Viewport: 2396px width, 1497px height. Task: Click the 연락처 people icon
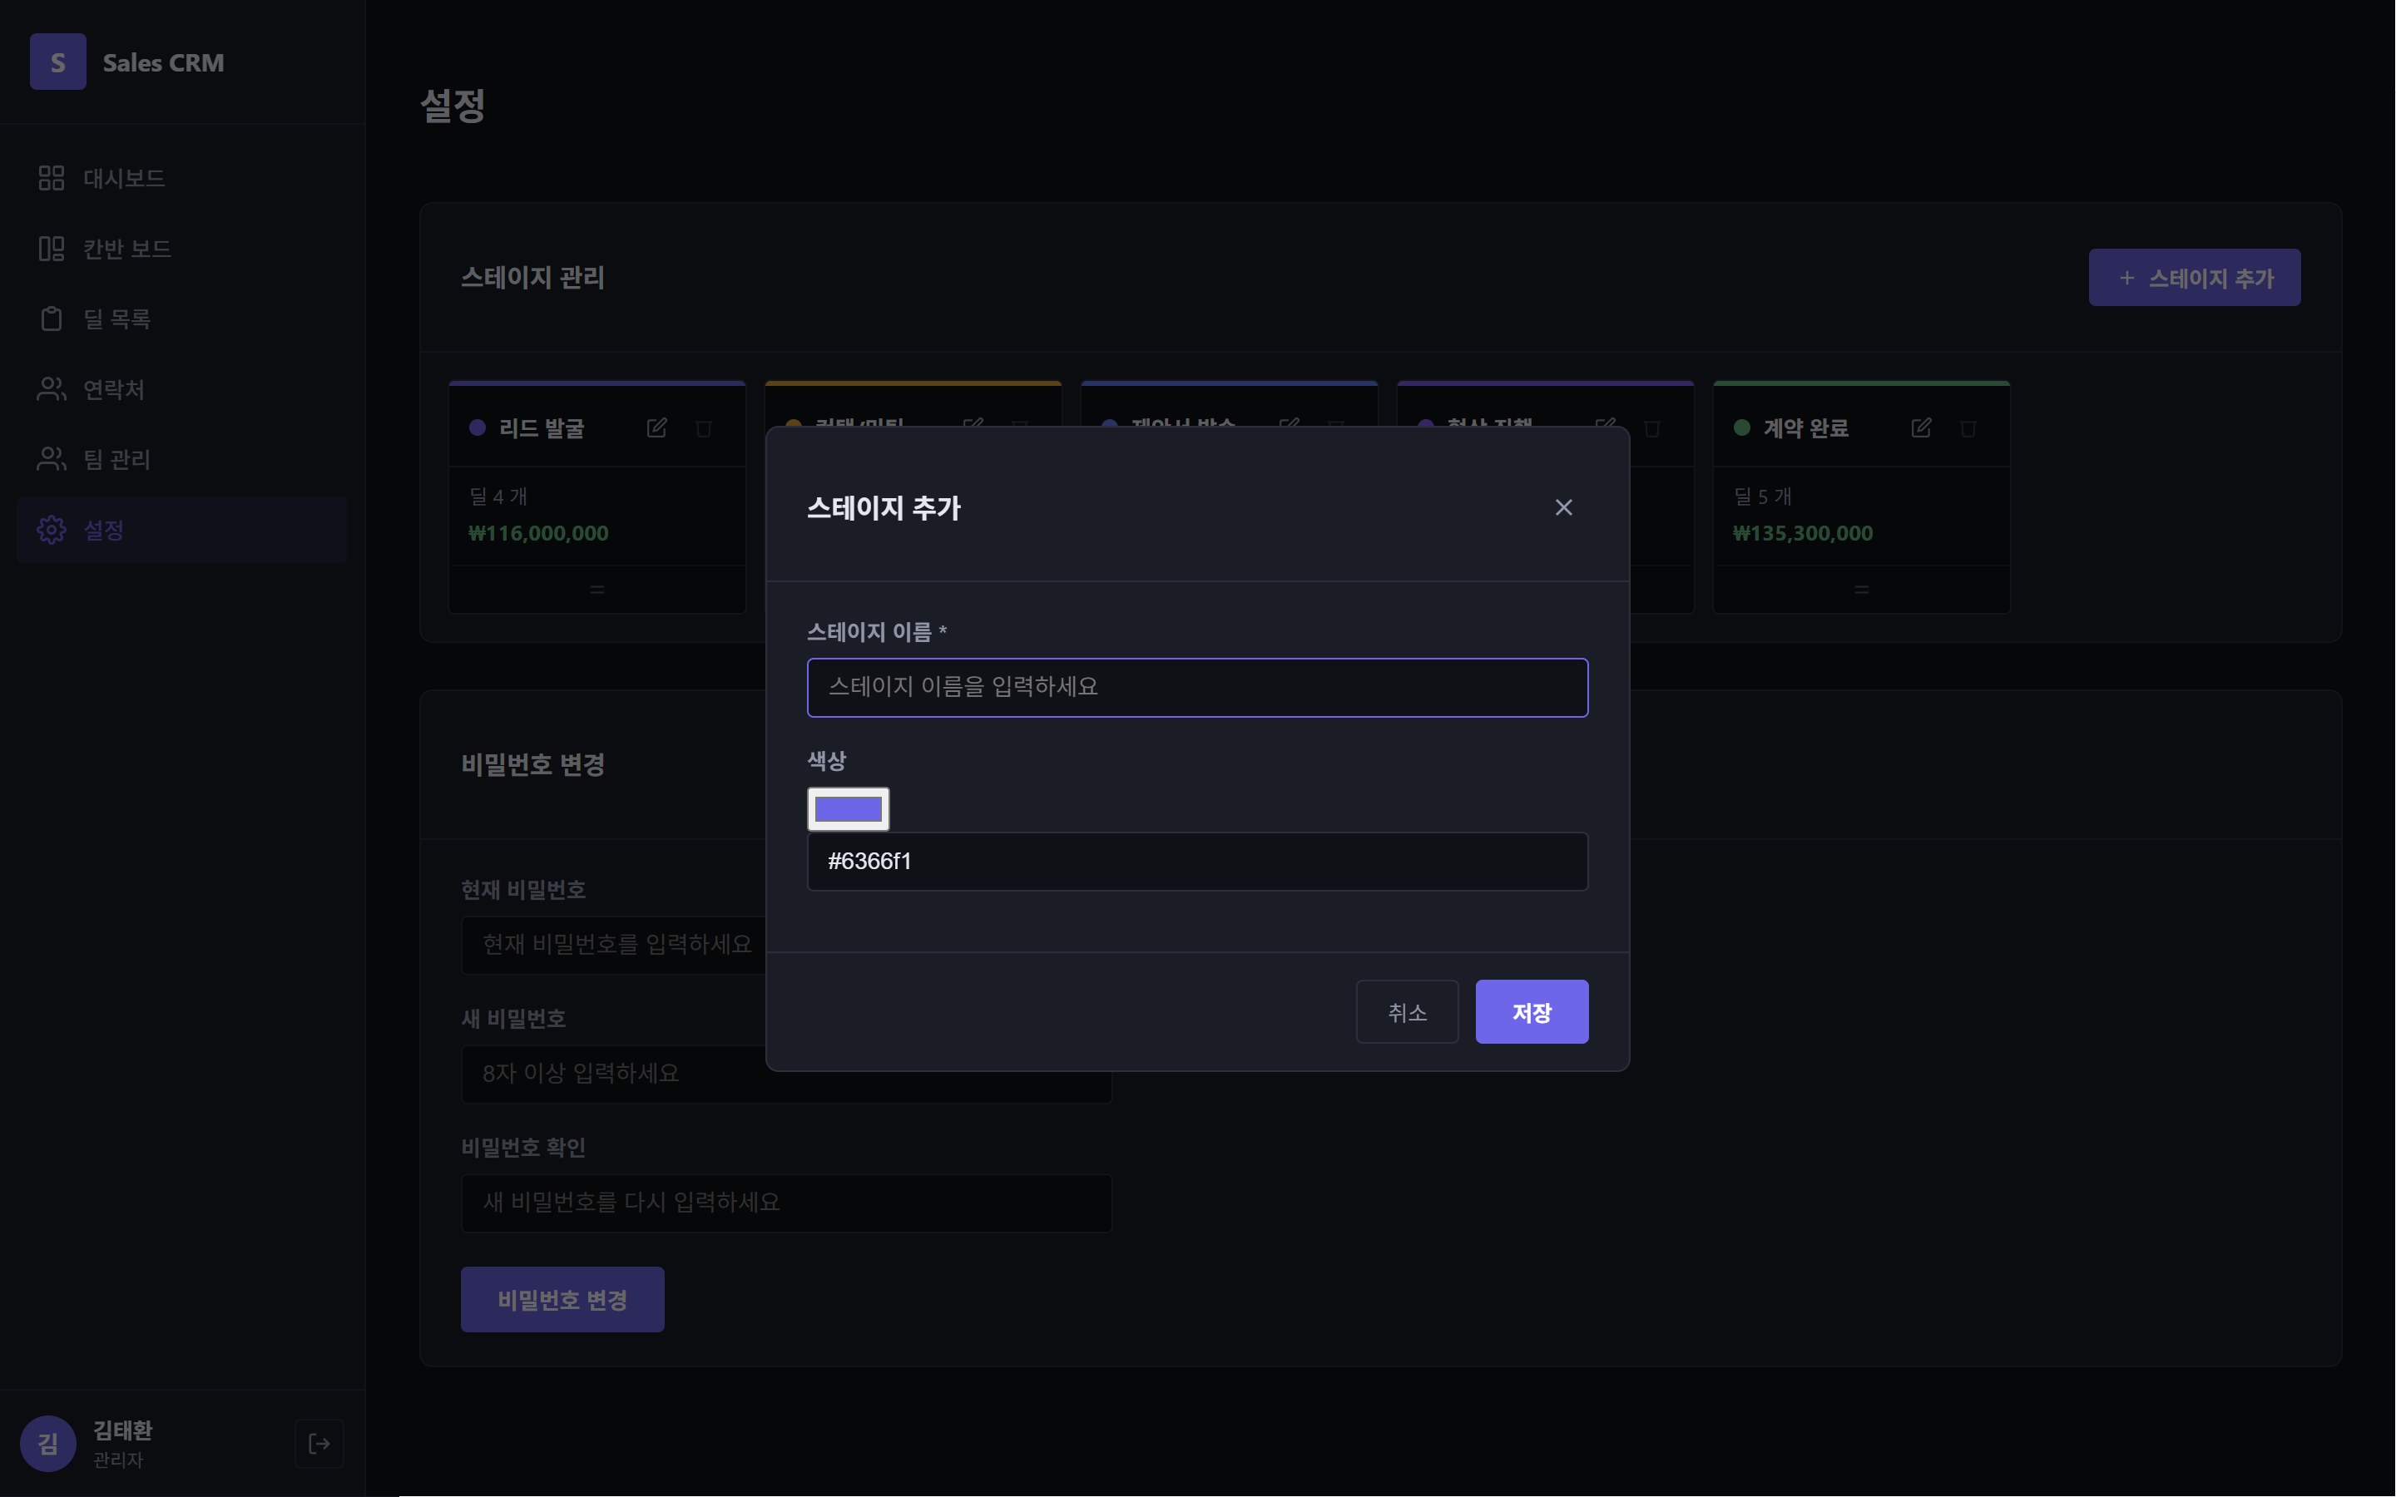point(52,389)
